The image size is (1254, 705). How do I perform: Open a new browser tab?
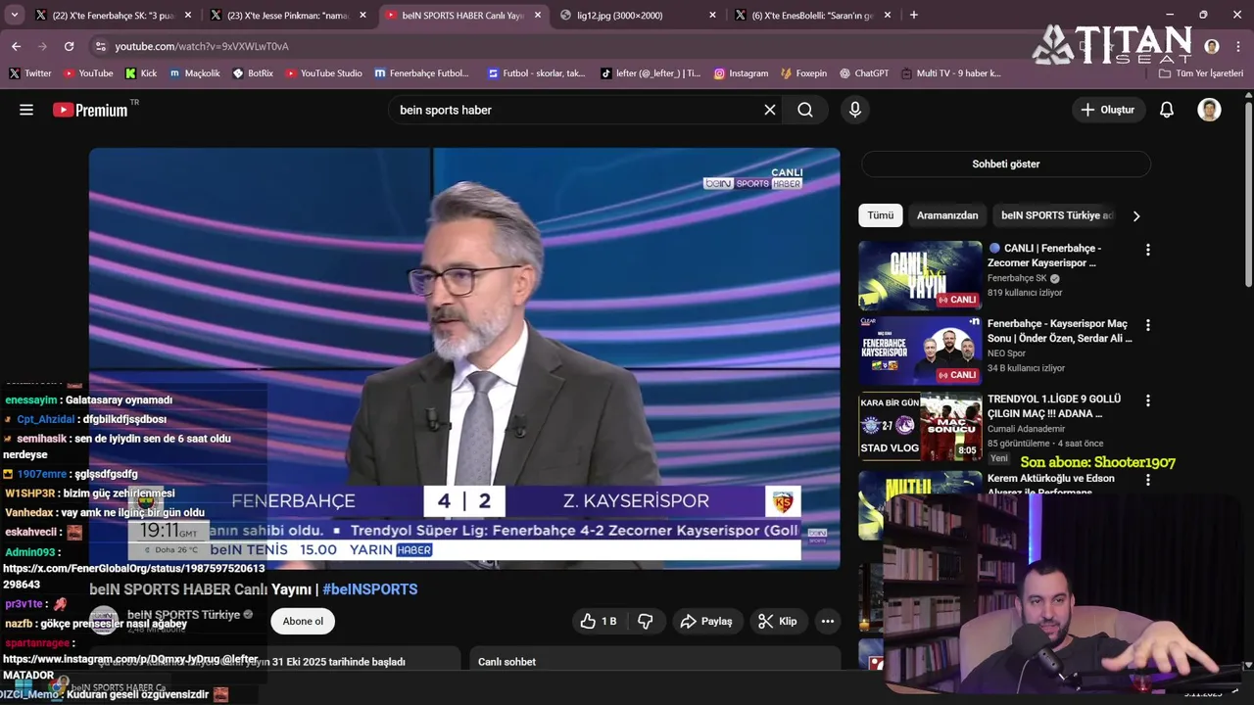point(914,15)
